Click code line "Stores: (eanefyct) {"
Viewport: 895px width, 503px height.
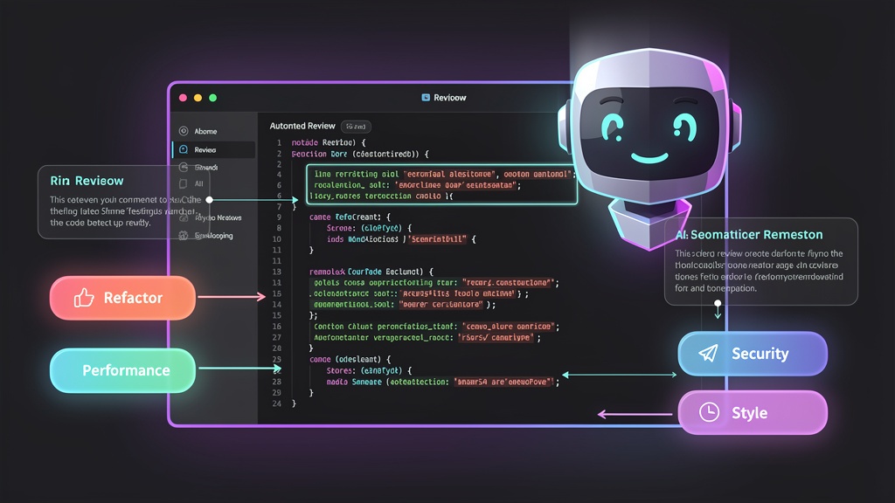coord(370,370)
